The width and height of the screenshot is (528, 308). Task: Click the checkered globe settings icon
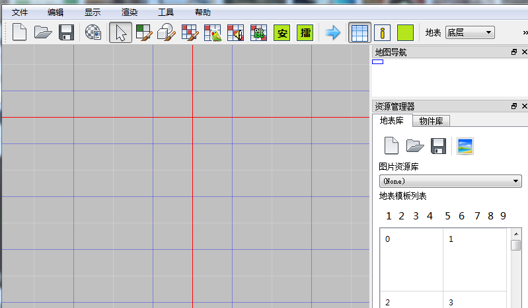(x=93, y=32)
